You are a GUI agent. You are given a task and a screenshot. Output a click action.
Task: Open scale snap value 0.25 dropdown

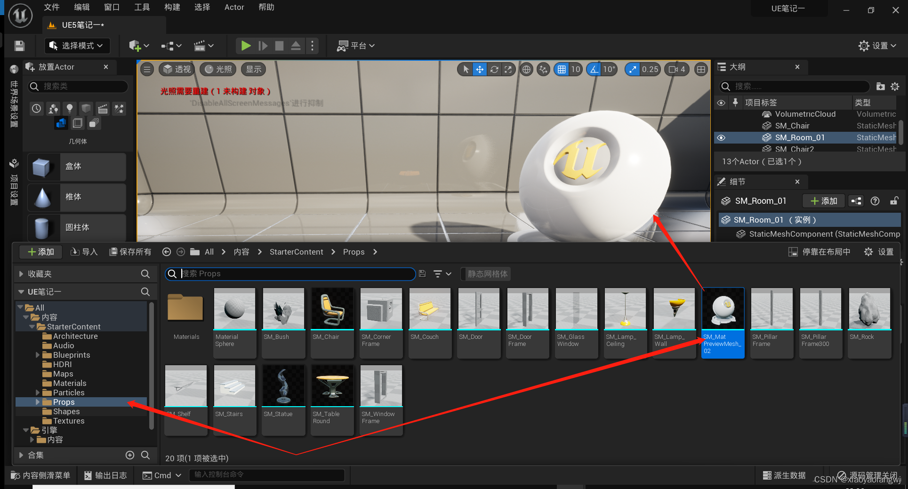coord(650,70)
